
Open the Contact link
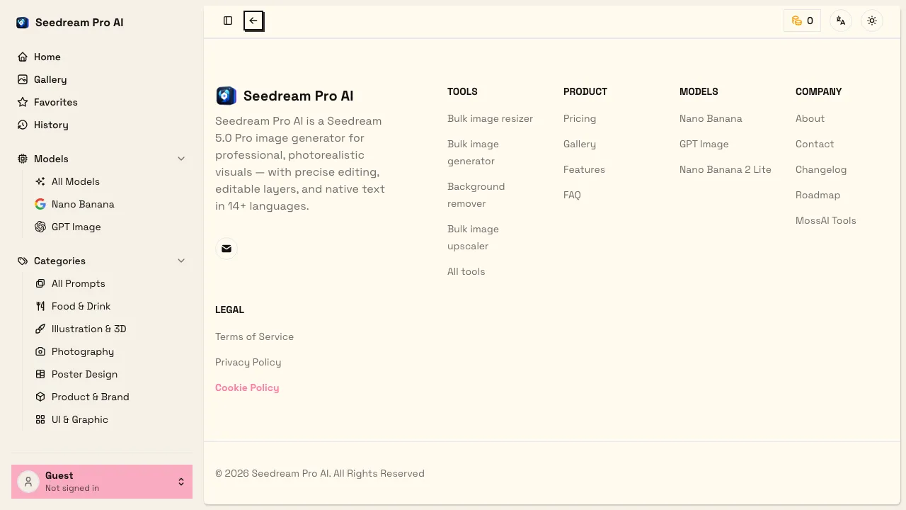click(x=815, y=144)
